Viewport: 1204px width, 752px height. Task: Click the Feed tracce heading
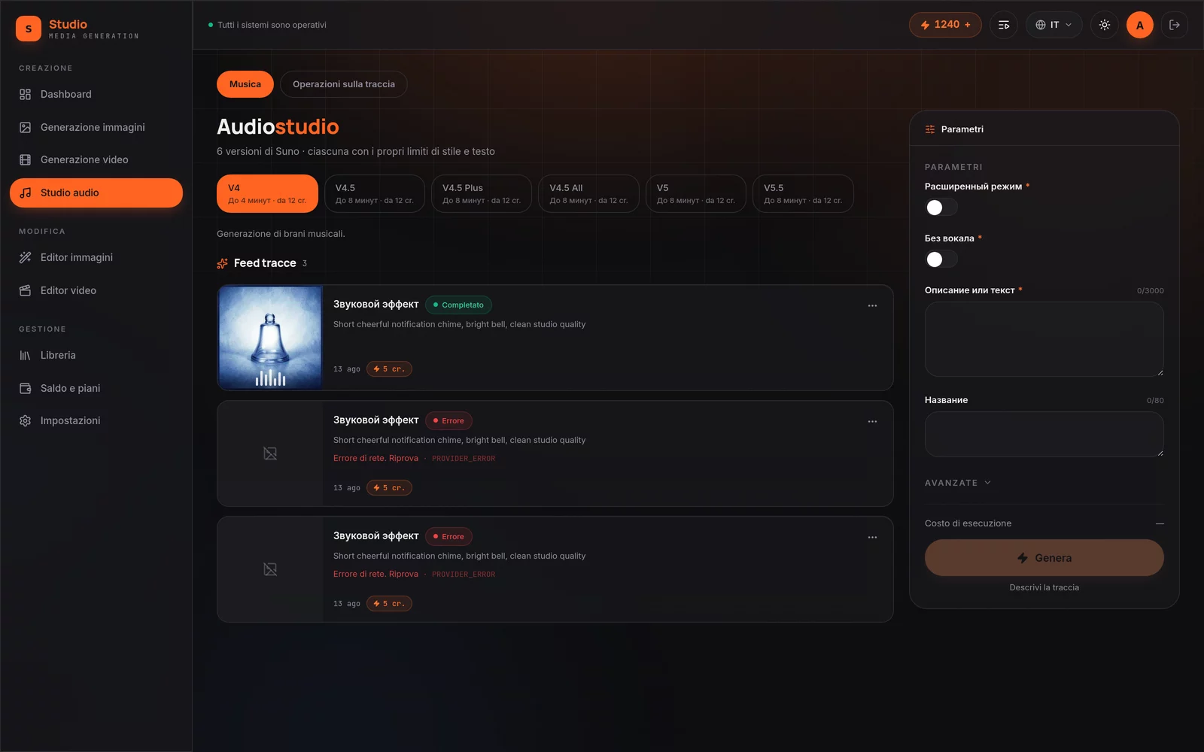(265, 263)
